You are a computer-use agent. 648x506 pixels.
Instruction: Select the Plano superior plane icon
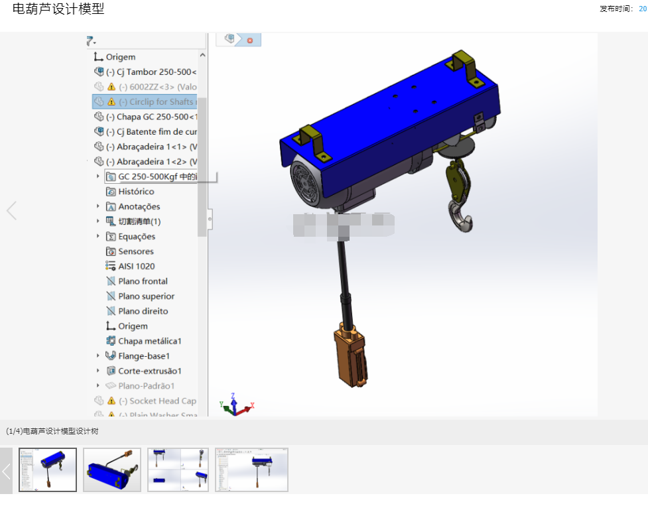[x=111, y=296]
